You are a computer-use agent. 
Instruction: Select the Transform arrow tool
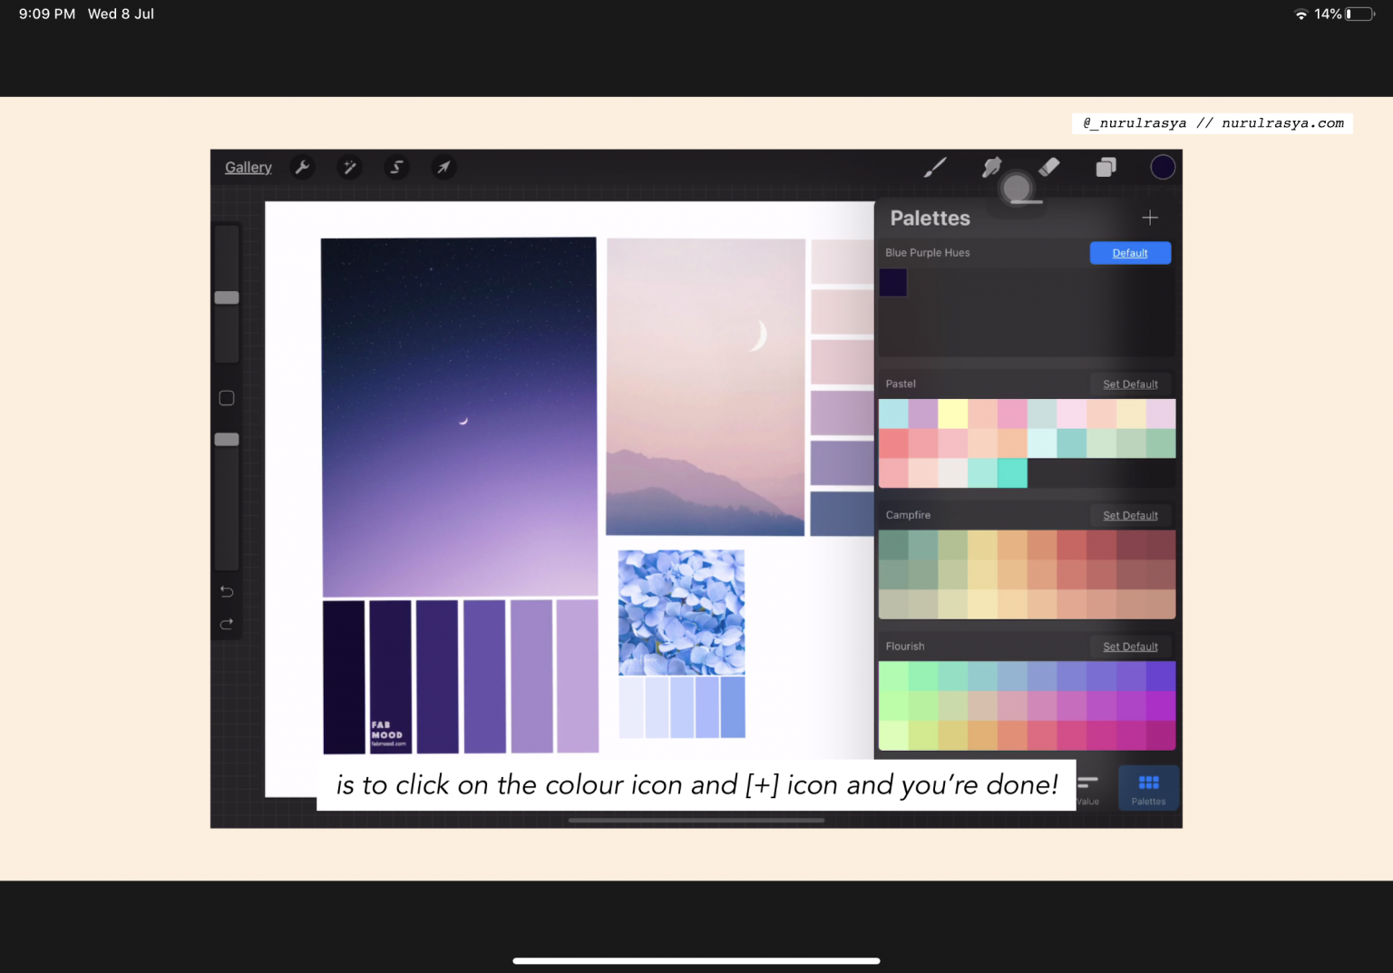pos(443,167)
